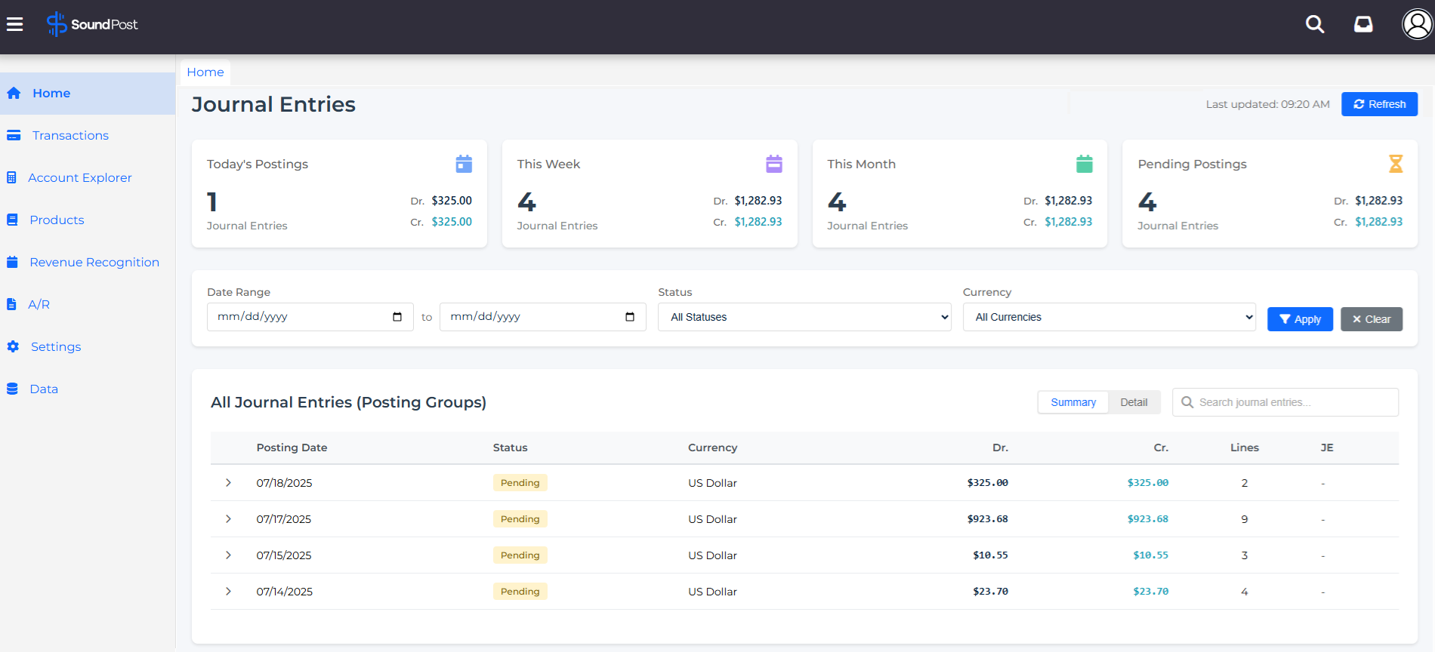Image resolution: width=1435 pixels, height=652 pixels.
Task: Open start date calendar picker
Action: 397,317
